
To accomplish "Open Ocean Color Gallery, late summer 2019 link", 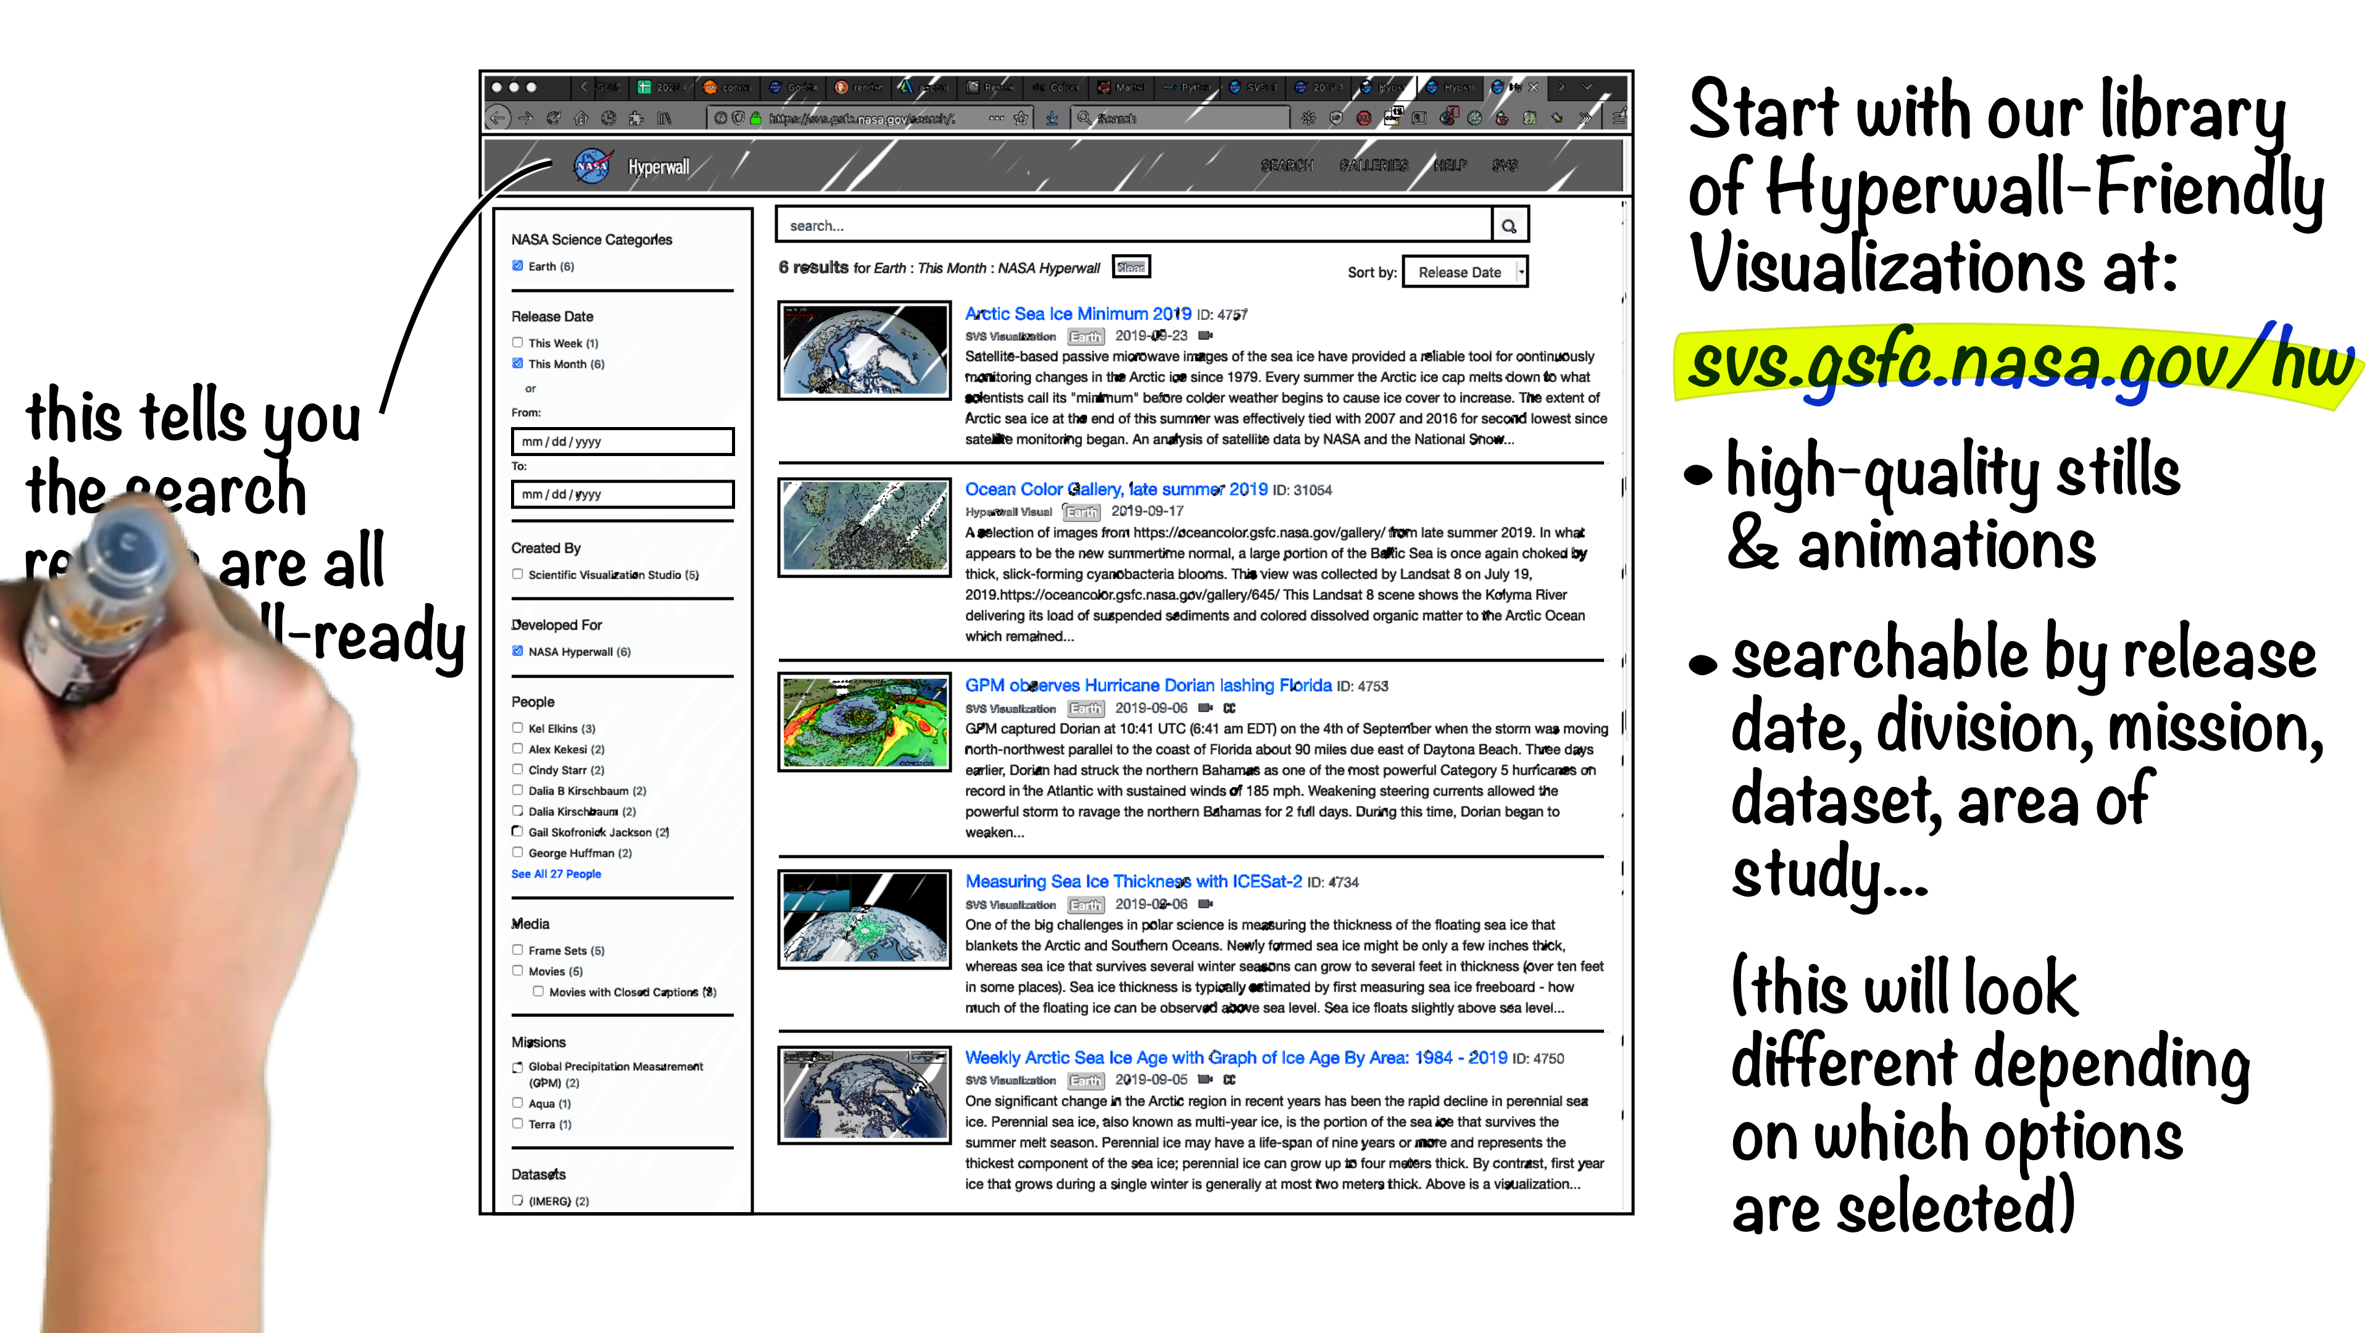I will coord(1116,489).
